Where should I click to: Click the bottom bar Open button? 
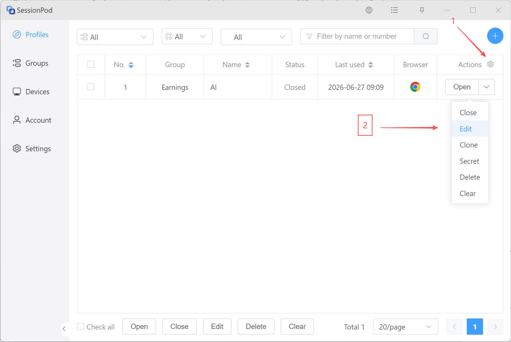(x=139, y=327)
